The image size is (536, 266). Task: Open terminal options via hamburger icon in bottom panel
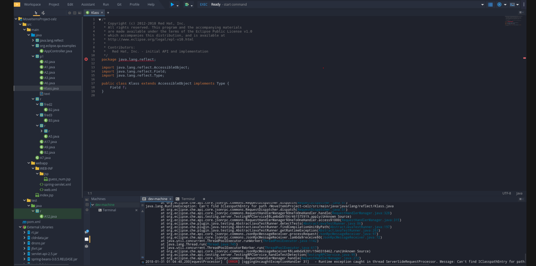click(521, 199)
